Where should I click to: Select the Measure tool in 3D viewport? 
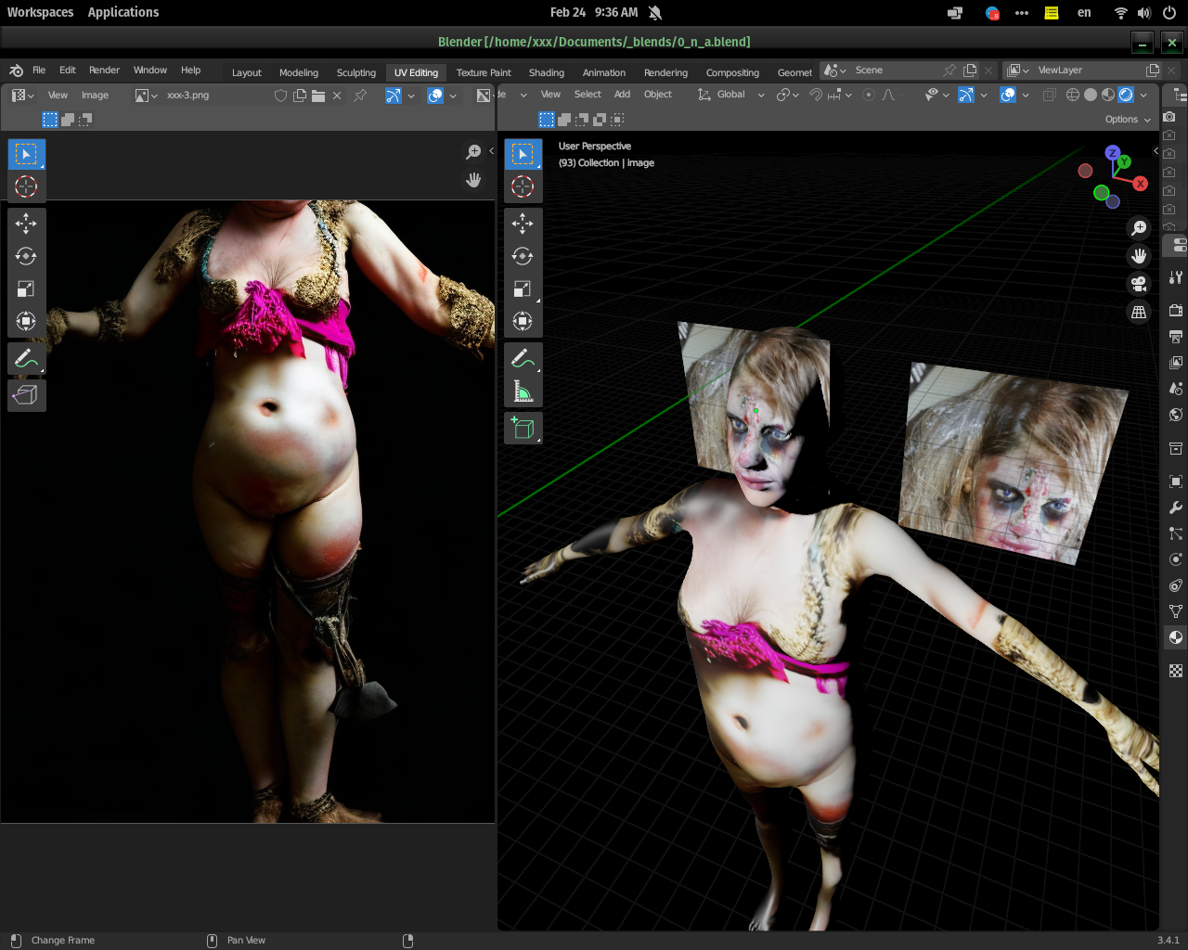(523, 392)
